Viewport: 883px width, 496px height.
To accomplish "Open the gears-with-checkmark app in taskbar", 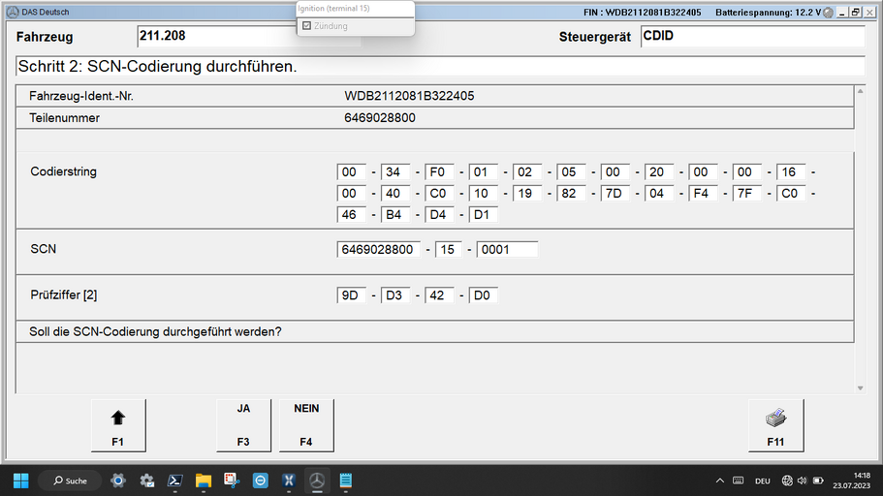I will click(x=147, y=480).
